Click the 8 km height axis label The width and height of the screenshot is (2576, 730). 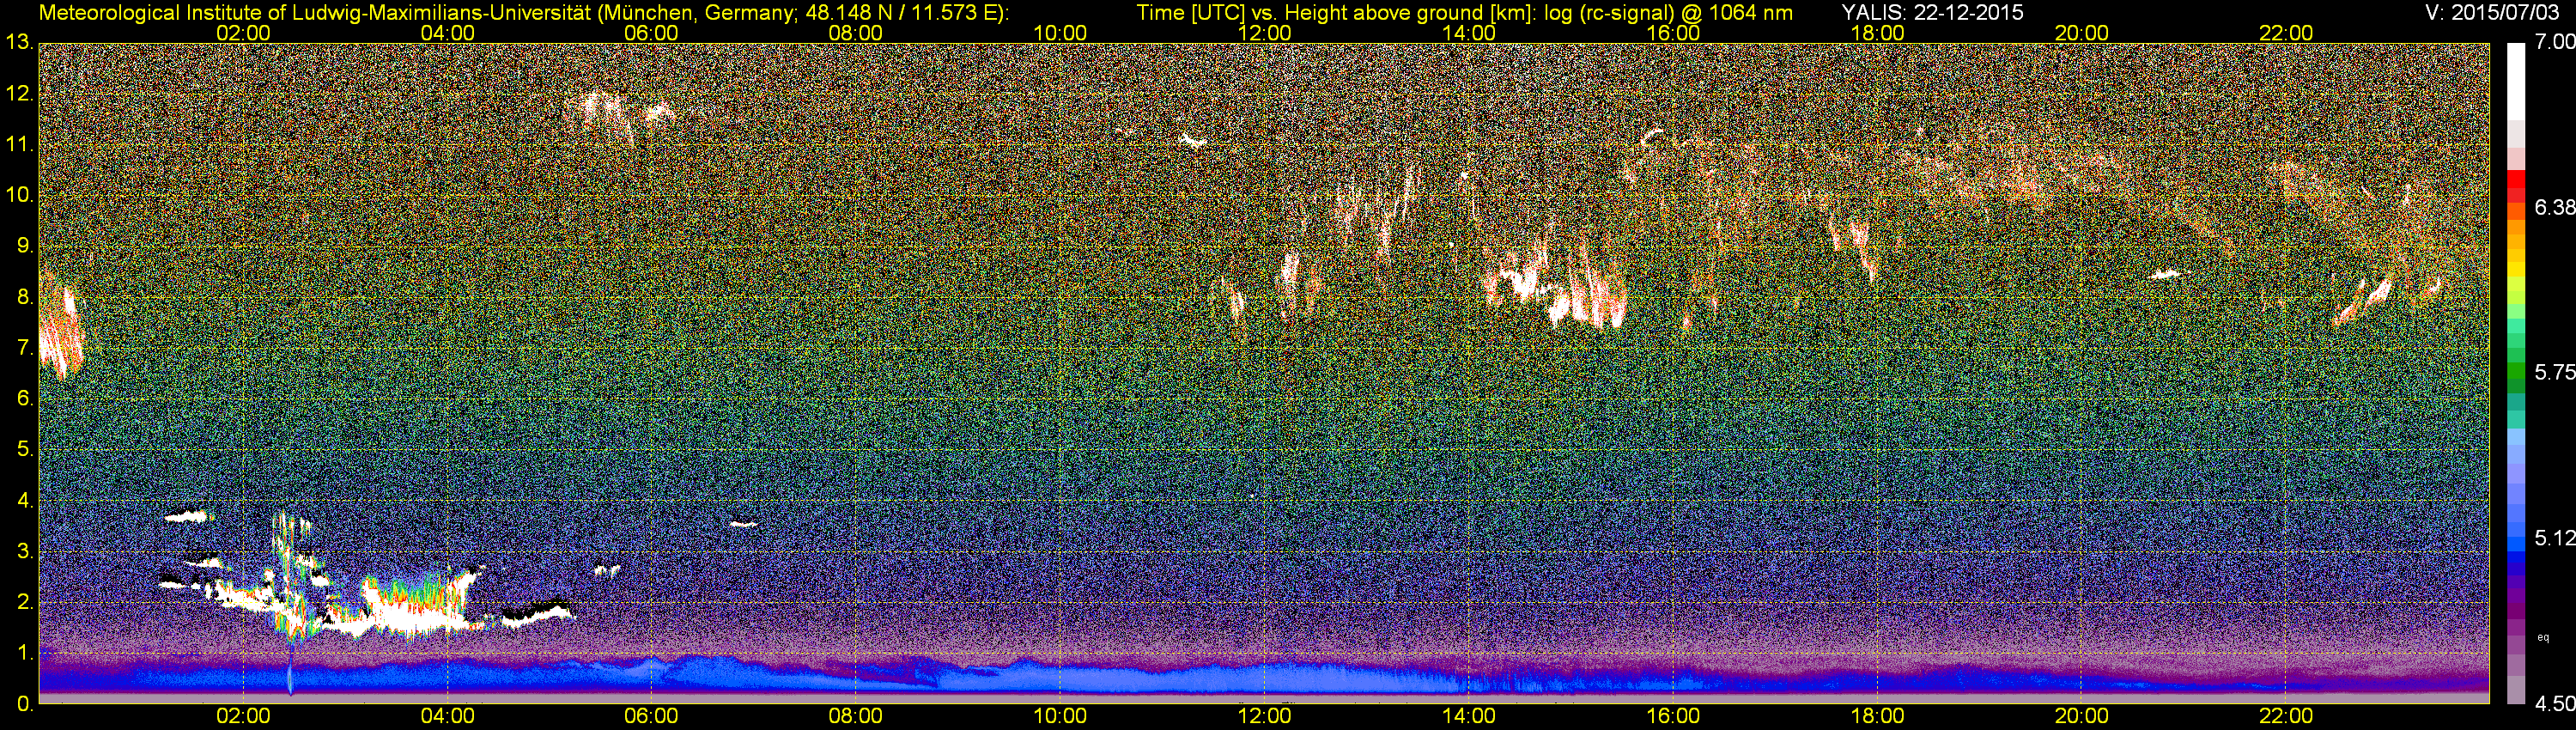[x=24, y=297]
